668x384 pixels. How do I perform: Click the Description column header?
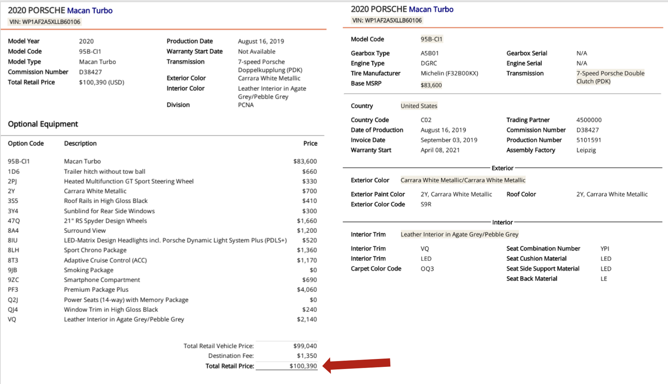point(80,143)
